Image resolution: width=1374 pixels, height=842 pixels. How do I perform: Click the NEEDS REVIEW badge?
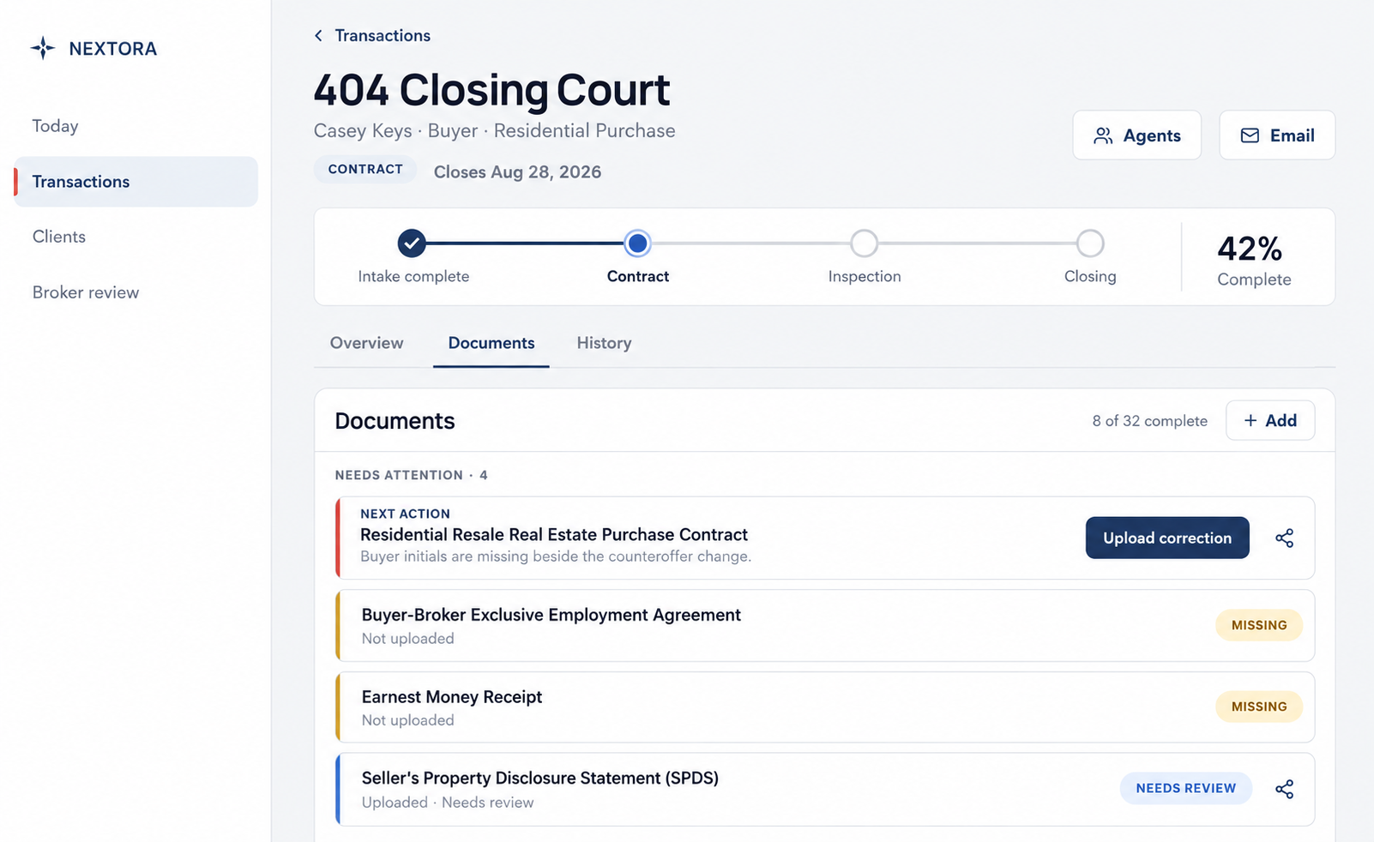click(1186, 788)
